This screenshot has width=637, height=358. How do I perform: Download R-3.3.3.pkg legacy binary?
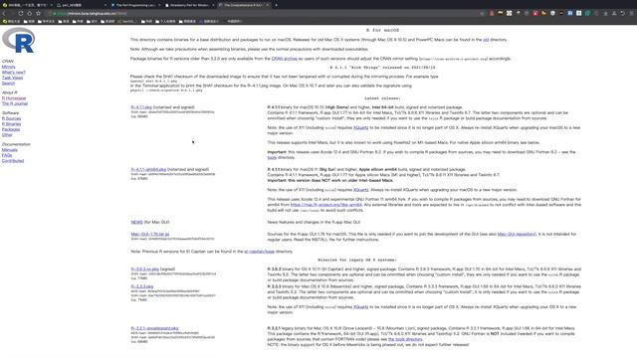(x=141, y=286)
